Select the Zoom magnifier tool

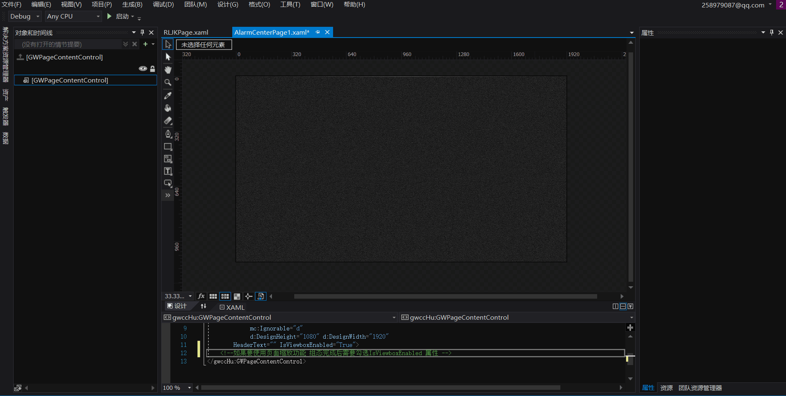pyautogui.click(x=168, y=82)
